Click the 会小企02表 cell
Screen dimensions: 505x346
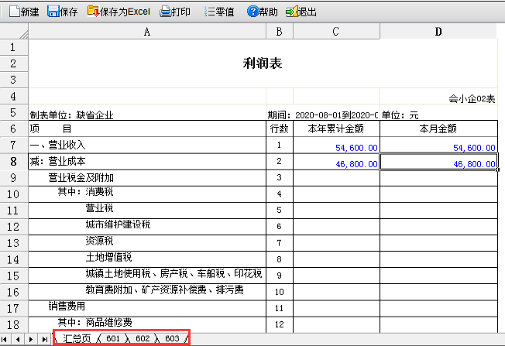(439, 96)
